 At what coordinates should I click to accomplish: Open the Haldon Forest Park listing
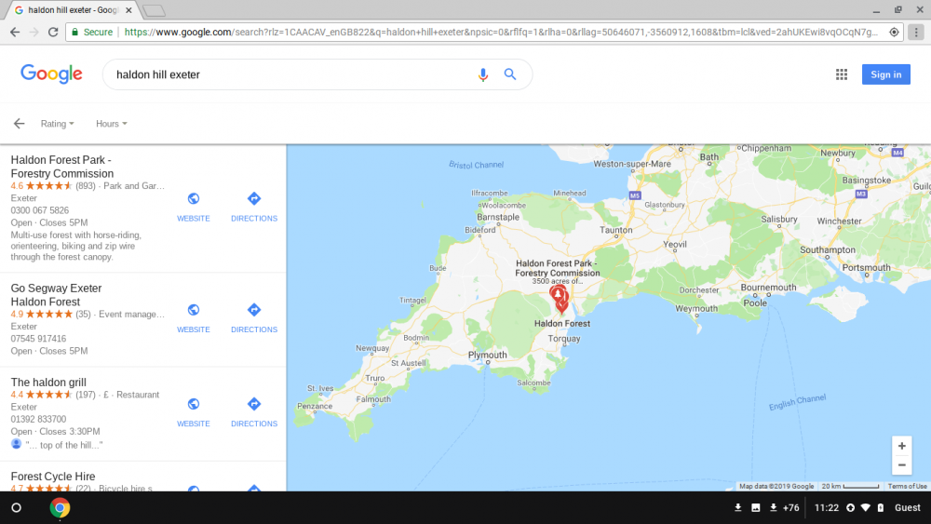(x=61, y=167)
